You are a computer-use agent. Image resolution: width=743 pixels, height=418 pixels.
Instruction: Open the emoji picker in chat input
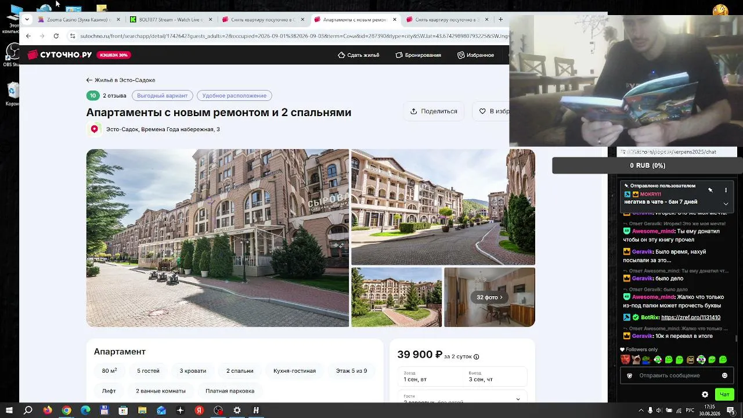(x=724, y=376)
